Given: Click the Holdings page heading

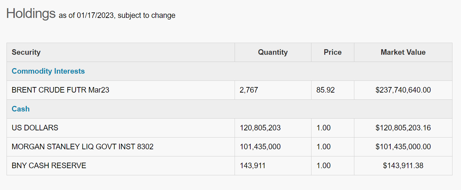Looking at the screenshot, I should [x=31, y=14].
